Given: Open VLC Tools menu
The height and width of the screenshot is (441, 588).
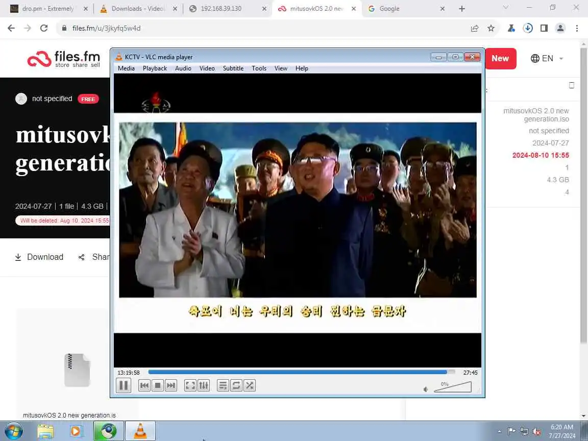Looking at the screenshot, I should tap(259, 68).
